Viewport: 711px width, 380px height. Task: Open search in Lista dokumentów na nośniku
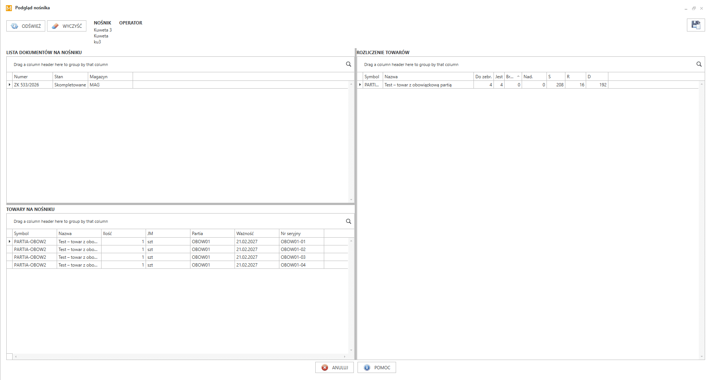(348, 64)
